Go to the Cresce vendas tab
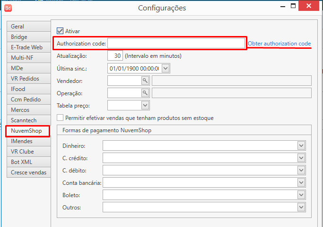 pos(28,173)
